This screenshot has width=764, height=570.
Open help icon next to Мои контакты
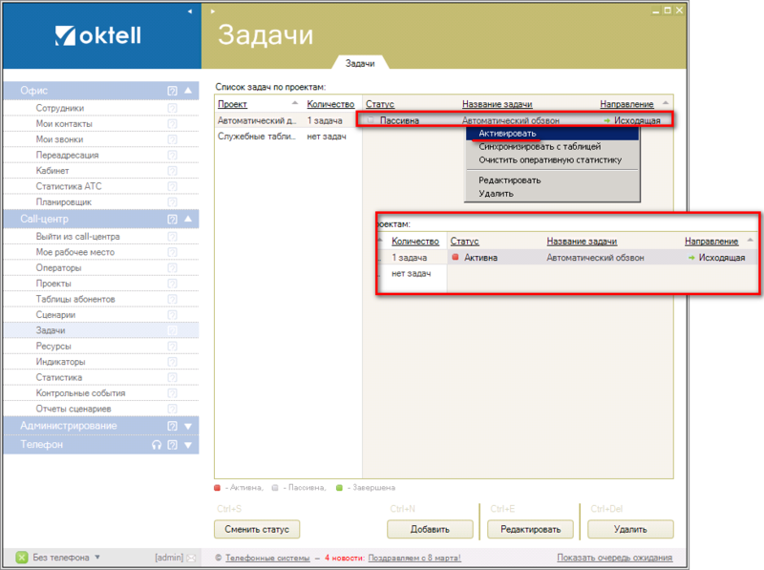pos(173,124)
